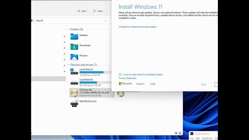249x140 pixels.
Task: Click the Adobe Audition app icon
Action: coord(192,134)
